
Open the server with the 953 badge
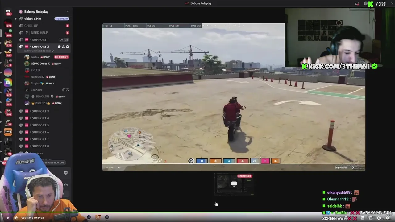tap(8, 33)
